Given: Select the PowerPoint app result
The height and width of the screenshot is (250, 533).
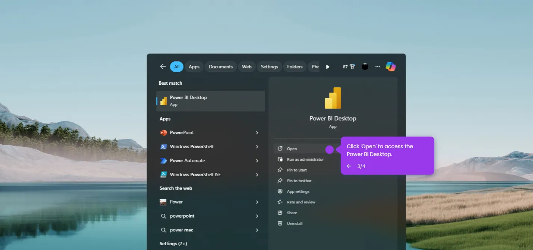Looking at the screenshot, I should (x=210, y=132).
